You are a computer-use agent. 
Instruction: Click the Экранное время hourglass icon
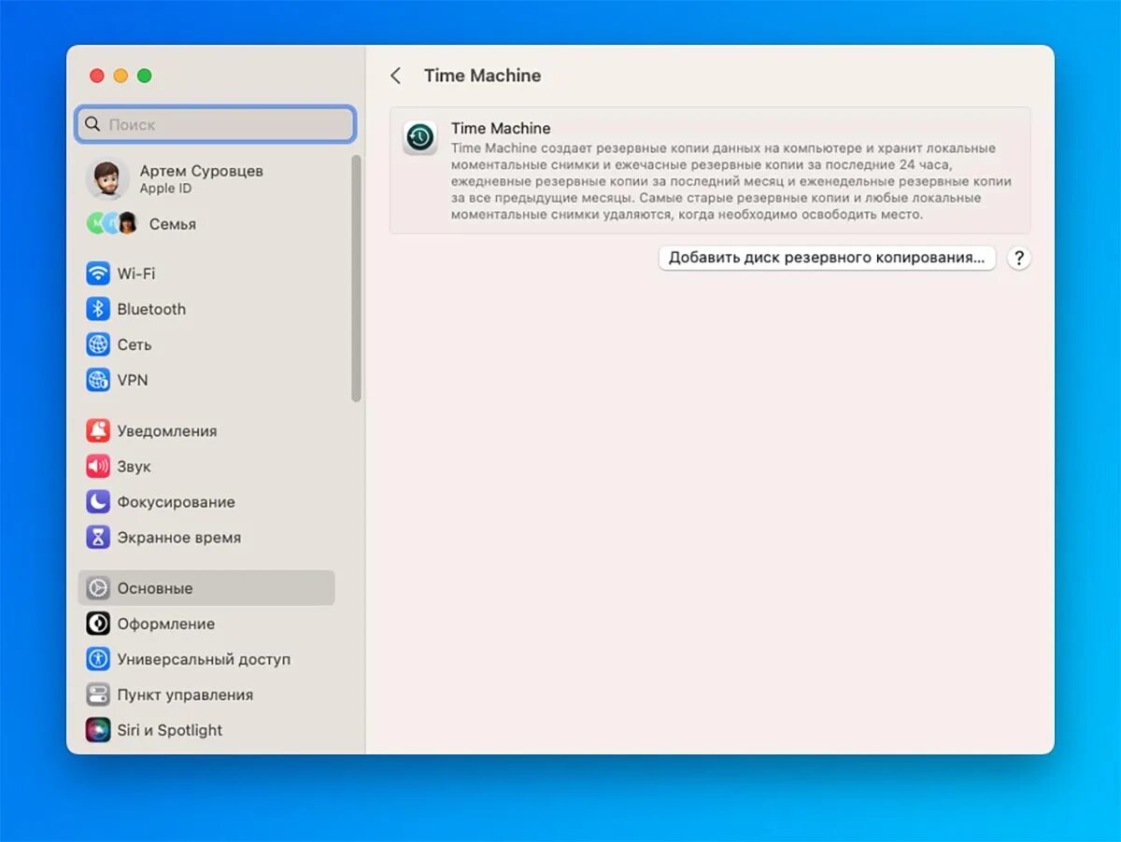(x=98, y=538)
